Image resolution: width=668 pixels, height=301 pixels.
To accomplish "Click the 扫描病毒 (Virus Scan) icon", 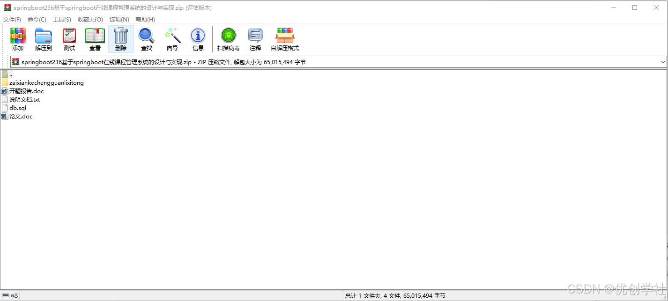I will click(228, 39).
